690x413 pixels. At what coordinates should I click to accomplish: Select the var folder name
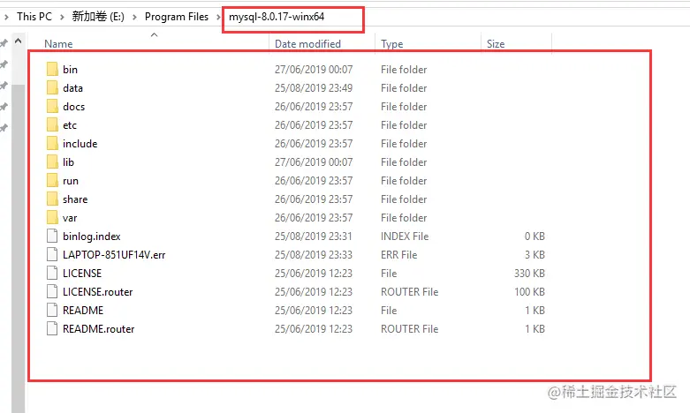click(70, 218)
